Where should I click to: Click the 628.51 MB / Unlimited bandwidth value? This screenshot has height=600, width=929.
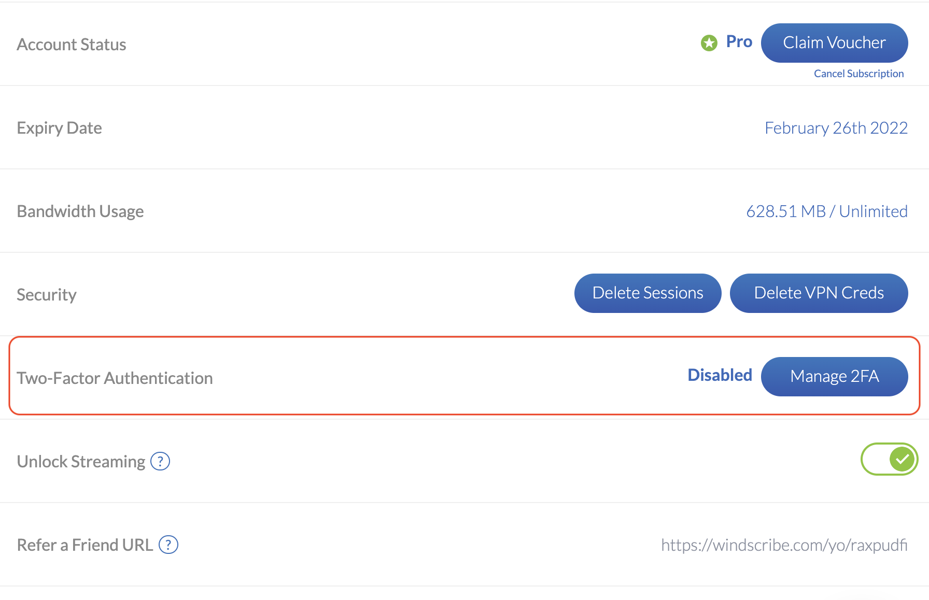click(x=827, y=211)
